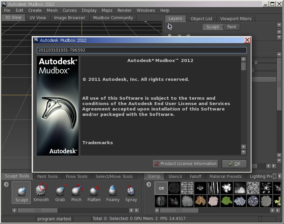
Task: Open the Windows menu
Action: tap(146, 10)
